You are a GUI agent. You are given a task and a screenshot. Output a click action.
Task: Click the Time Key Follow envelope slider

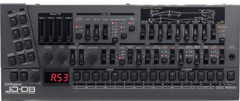(143, 32)
